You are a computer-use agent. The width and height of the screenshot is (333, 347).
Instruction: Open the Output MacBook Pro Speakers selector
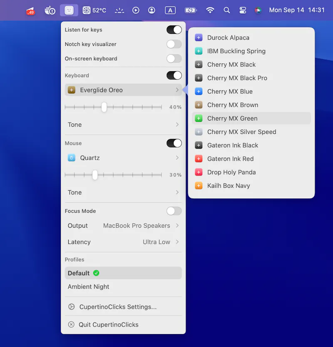[123, 226]
